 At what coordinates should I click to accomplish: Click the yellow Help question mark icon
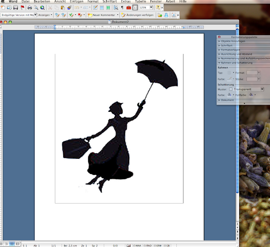tap(158, 8)
